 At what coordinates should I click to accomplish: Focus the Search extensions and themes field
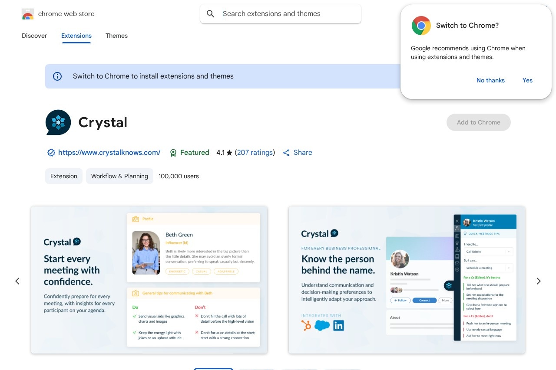pyautogui.click(x=287, y=14)
